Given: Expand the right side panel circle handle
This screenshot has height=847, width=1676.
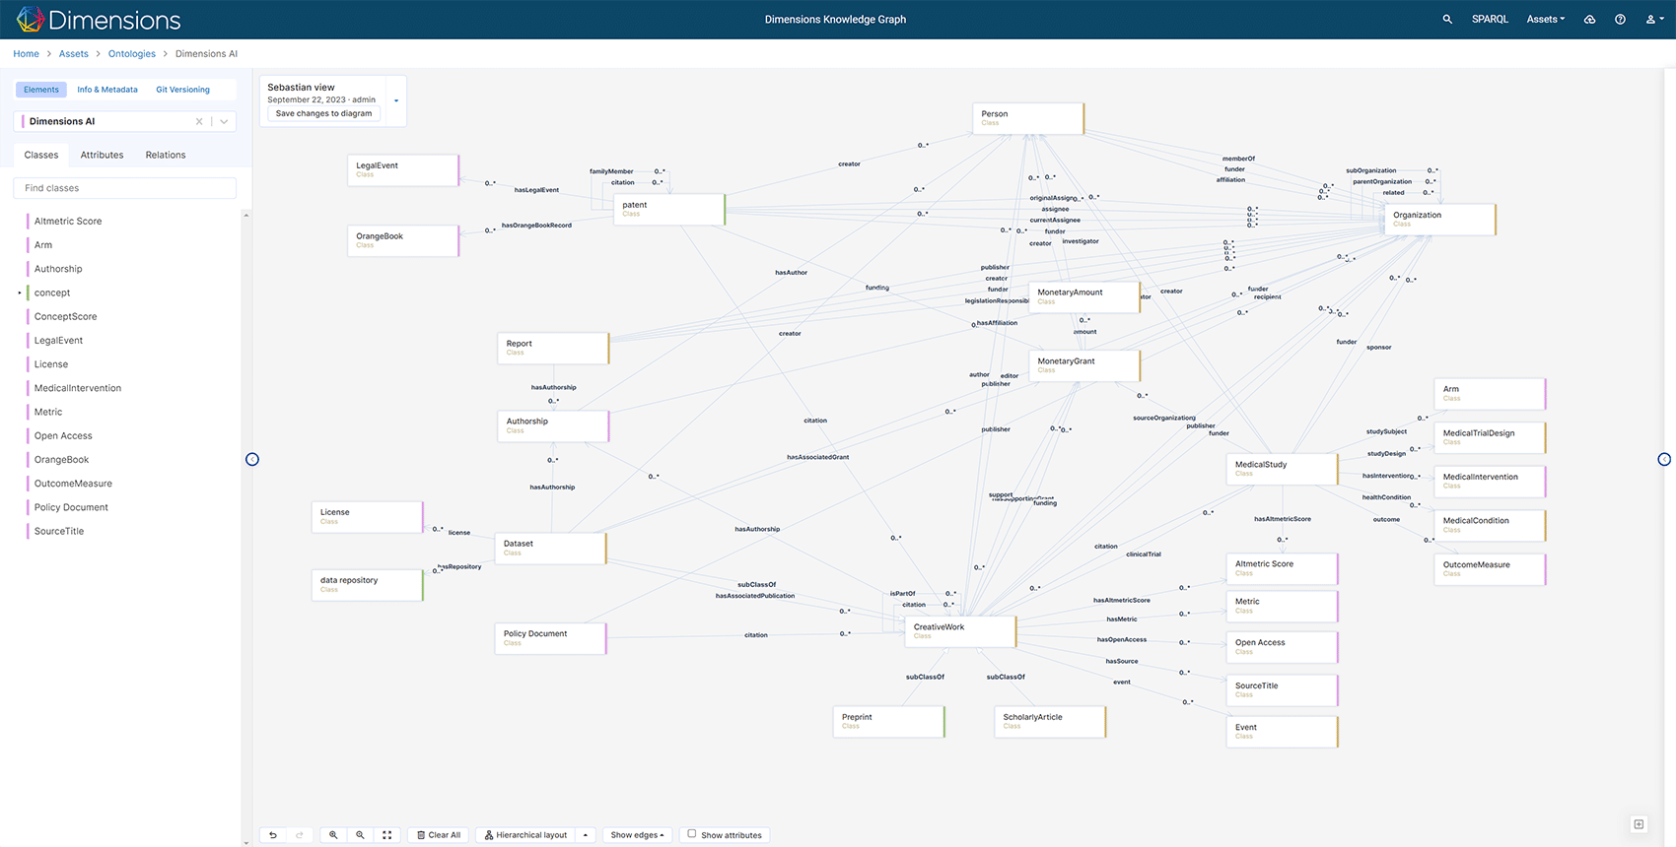Looking at the screenshot, I should point(1664,459).
